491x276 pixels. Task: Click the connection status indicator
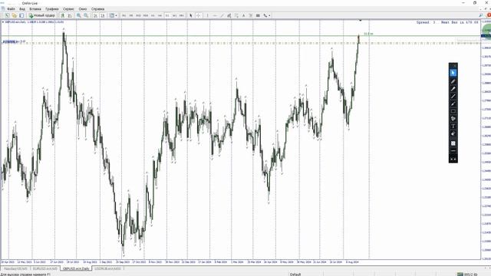[x=467, y=274]
